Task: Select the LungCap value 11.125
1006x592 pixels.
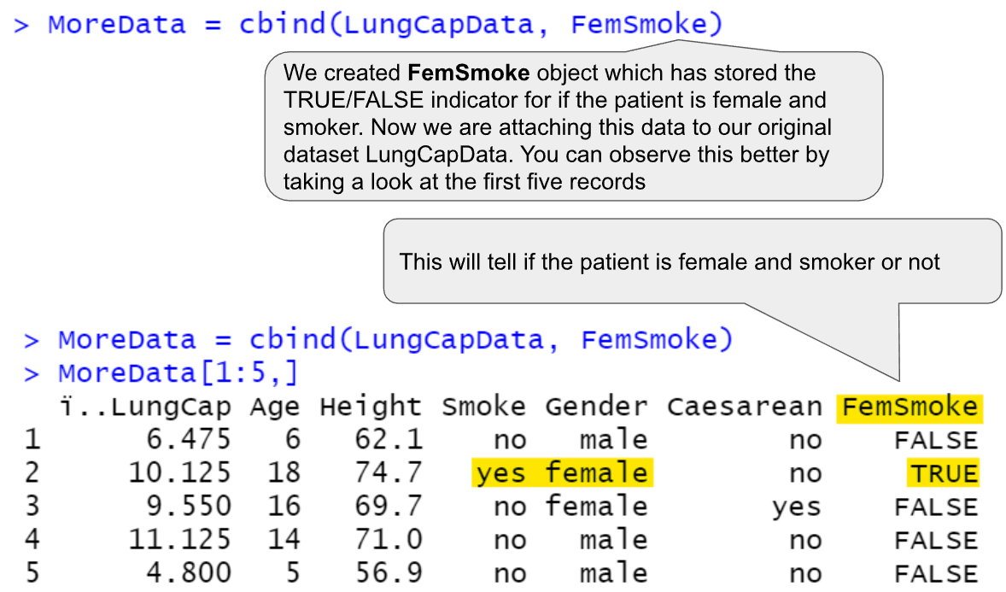Action: (x=179, y=540)
